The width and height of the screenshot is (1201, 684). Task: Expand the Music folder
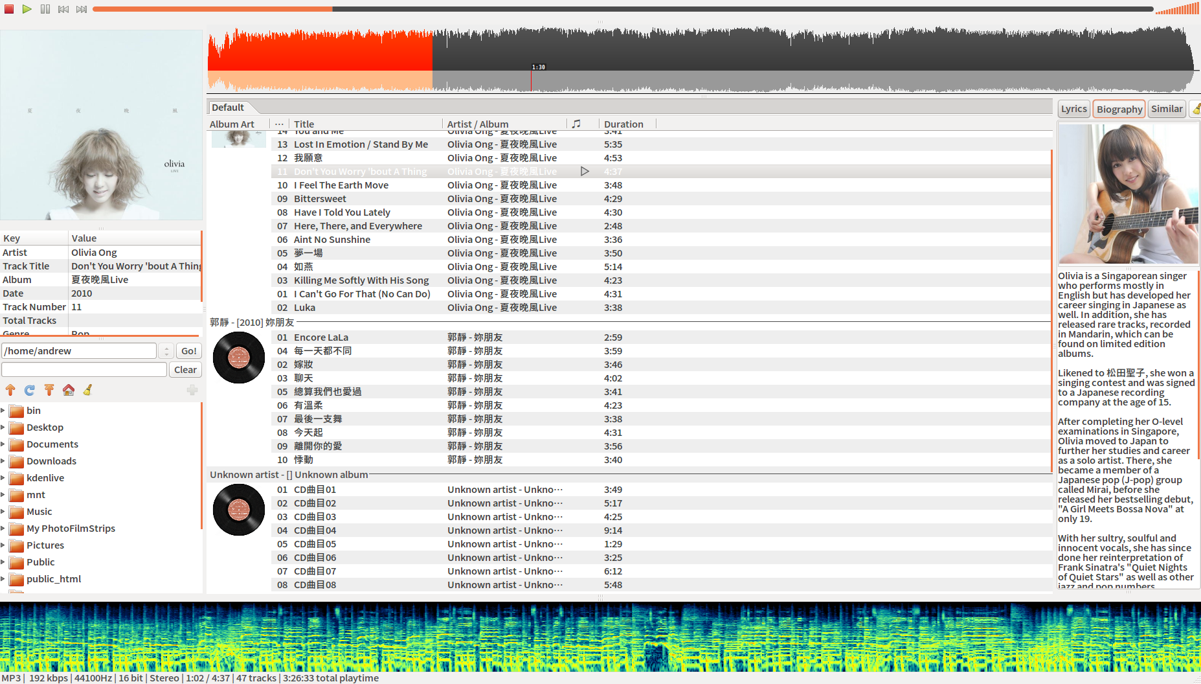point(3,512)
